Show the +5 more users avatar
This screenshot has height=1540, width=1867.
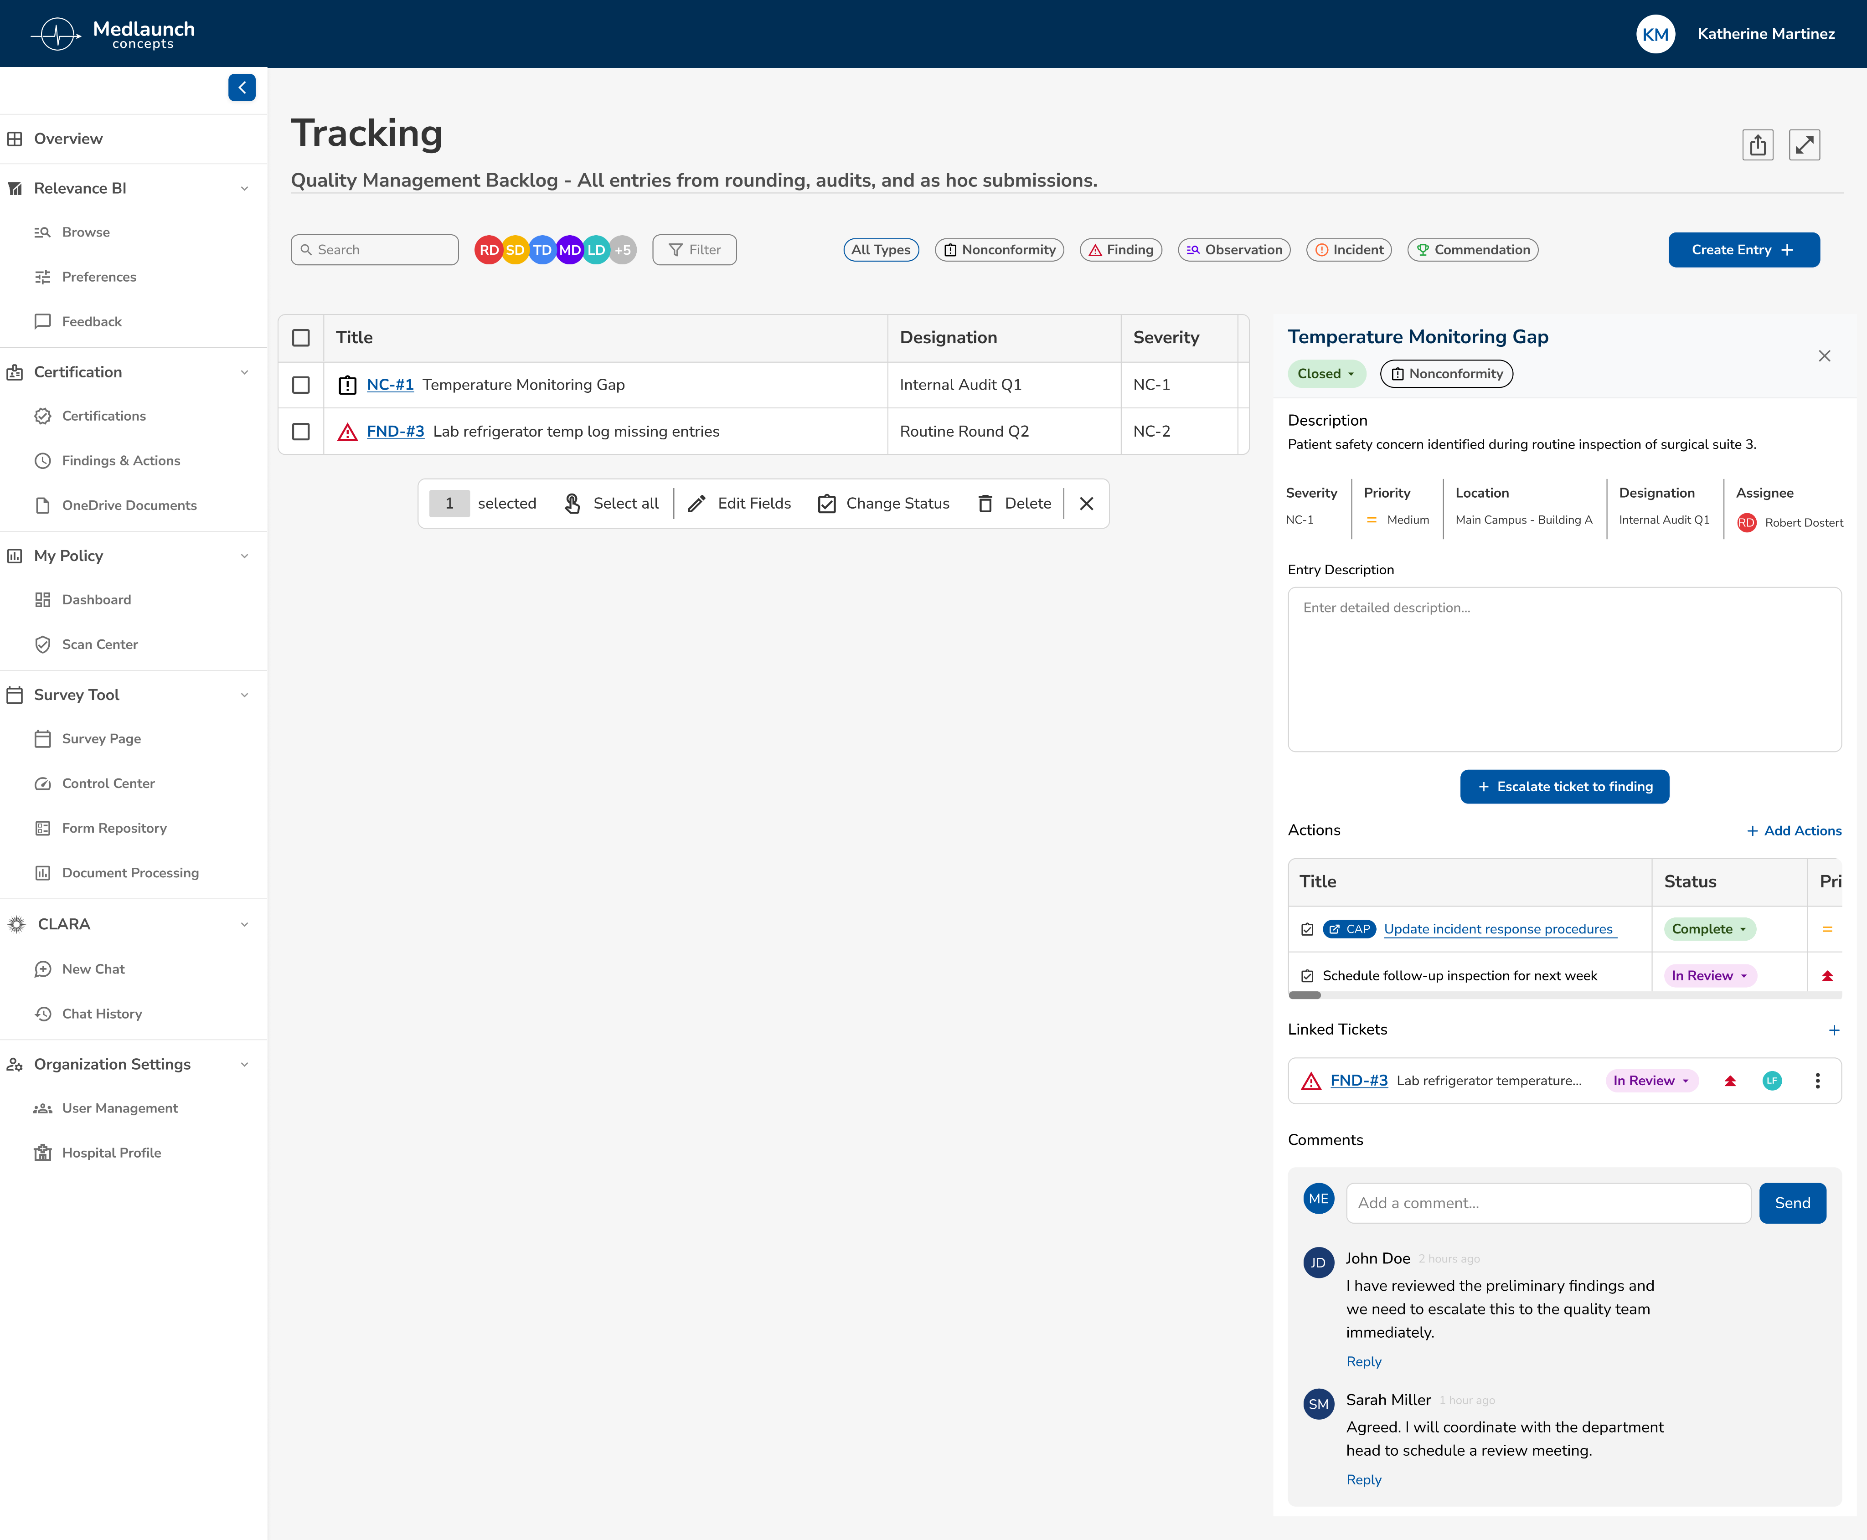tap(623, 250)
